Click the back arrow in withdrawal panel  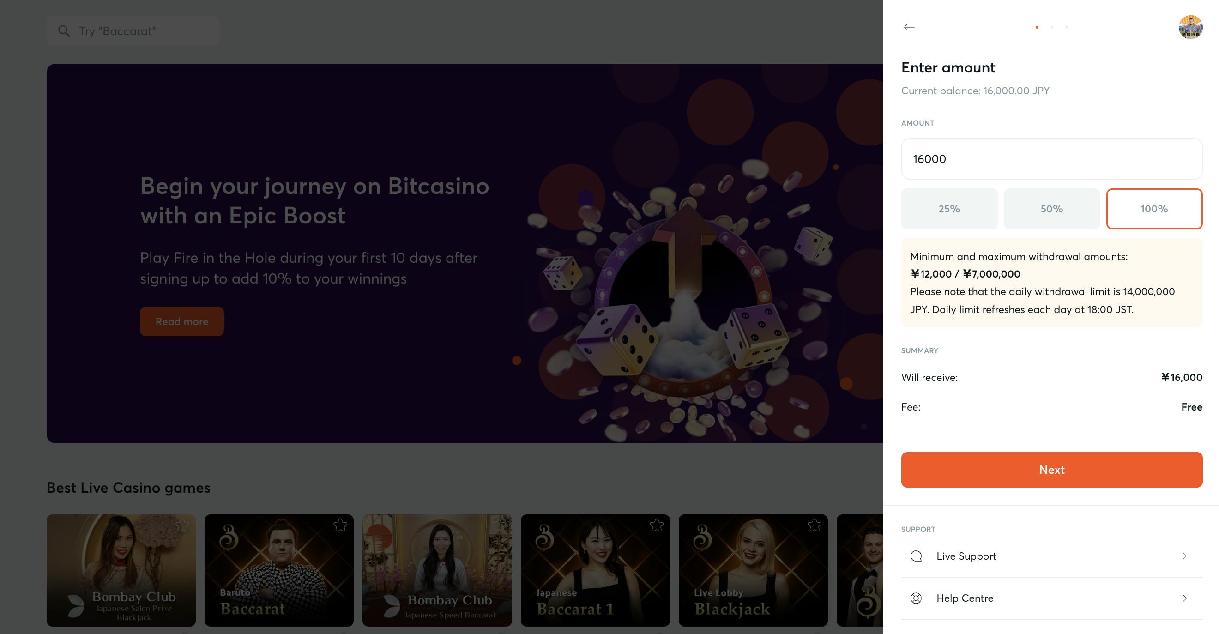909,27
